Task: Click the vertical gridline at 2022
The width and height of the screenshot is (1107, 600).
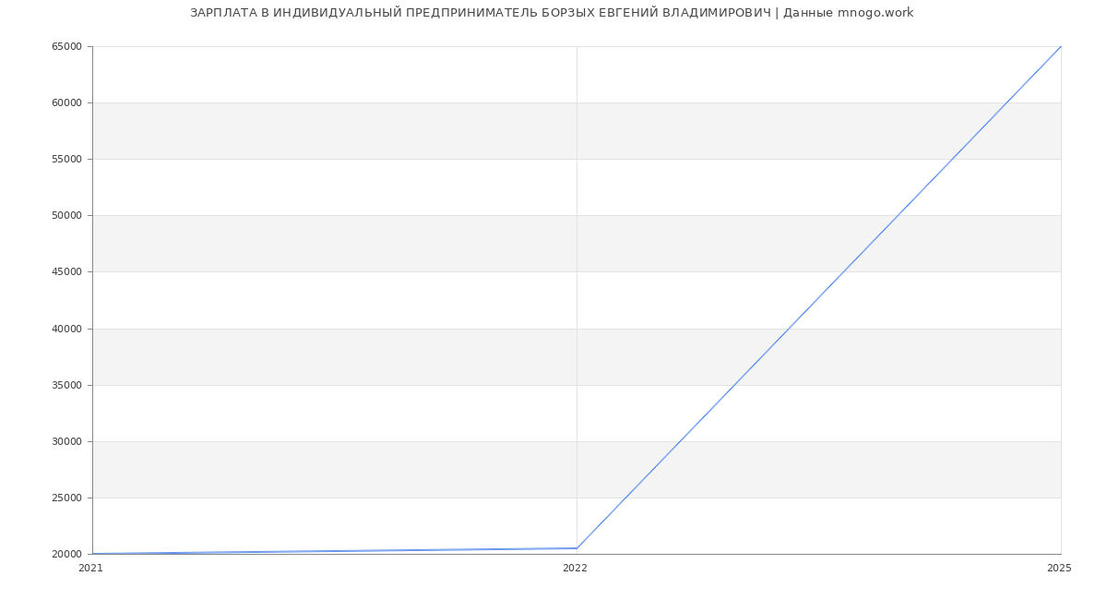Action: tap(577, 277)
